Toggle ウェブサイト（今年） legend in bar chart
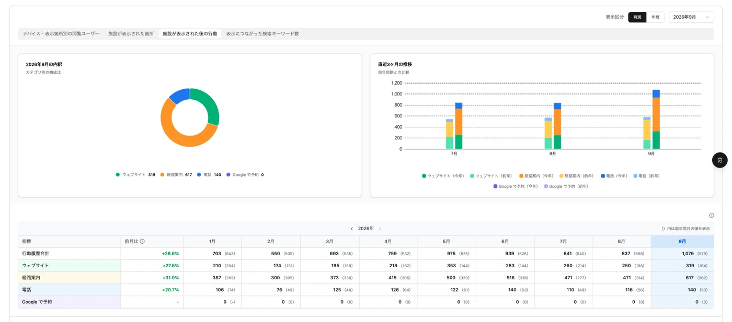 point(443,176)
